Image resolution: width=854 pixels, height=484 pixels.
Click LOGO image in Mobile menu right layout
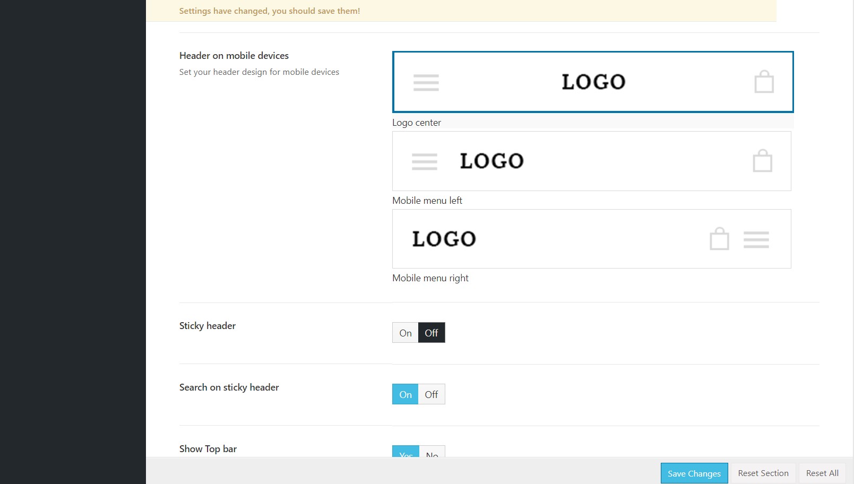click(x=444, y=239)
